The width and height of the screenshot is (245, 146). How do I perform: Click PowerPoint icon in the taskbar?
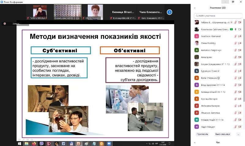[x=79, y=144]
